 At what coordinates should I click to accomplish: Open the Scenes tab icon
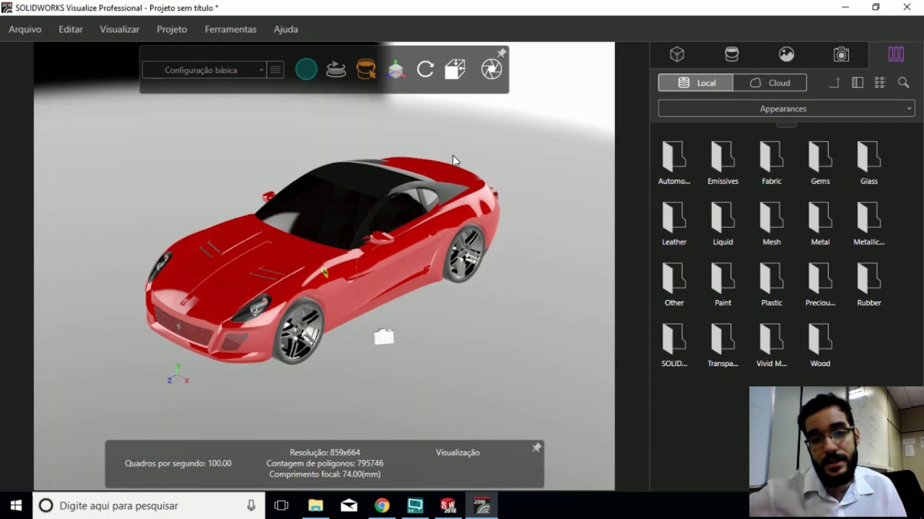tap(787, 54)
